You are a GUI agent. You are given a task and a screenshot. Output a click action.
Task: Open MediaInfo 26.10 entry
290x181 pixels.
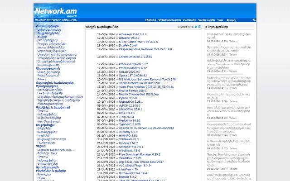130,120
